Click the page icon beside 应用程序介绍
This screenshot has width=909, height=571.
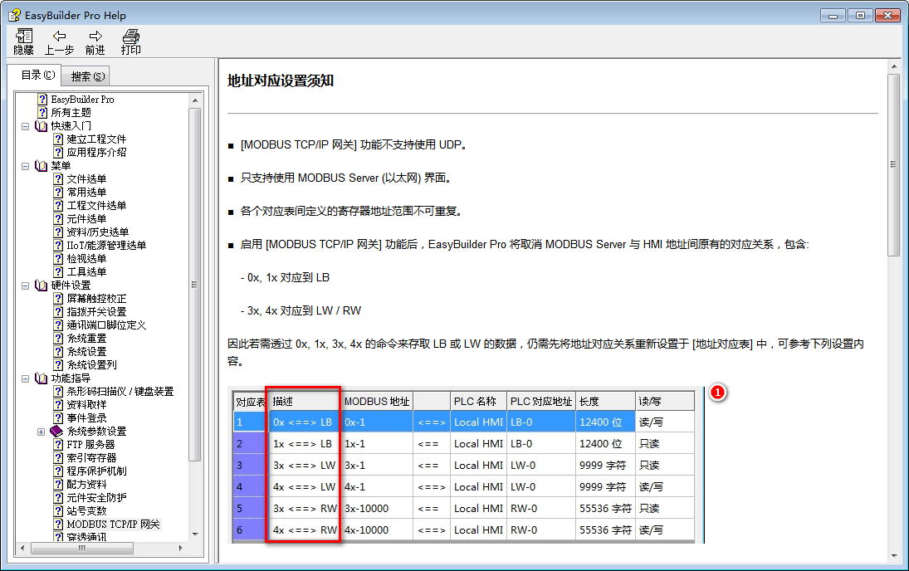(58, 153)
